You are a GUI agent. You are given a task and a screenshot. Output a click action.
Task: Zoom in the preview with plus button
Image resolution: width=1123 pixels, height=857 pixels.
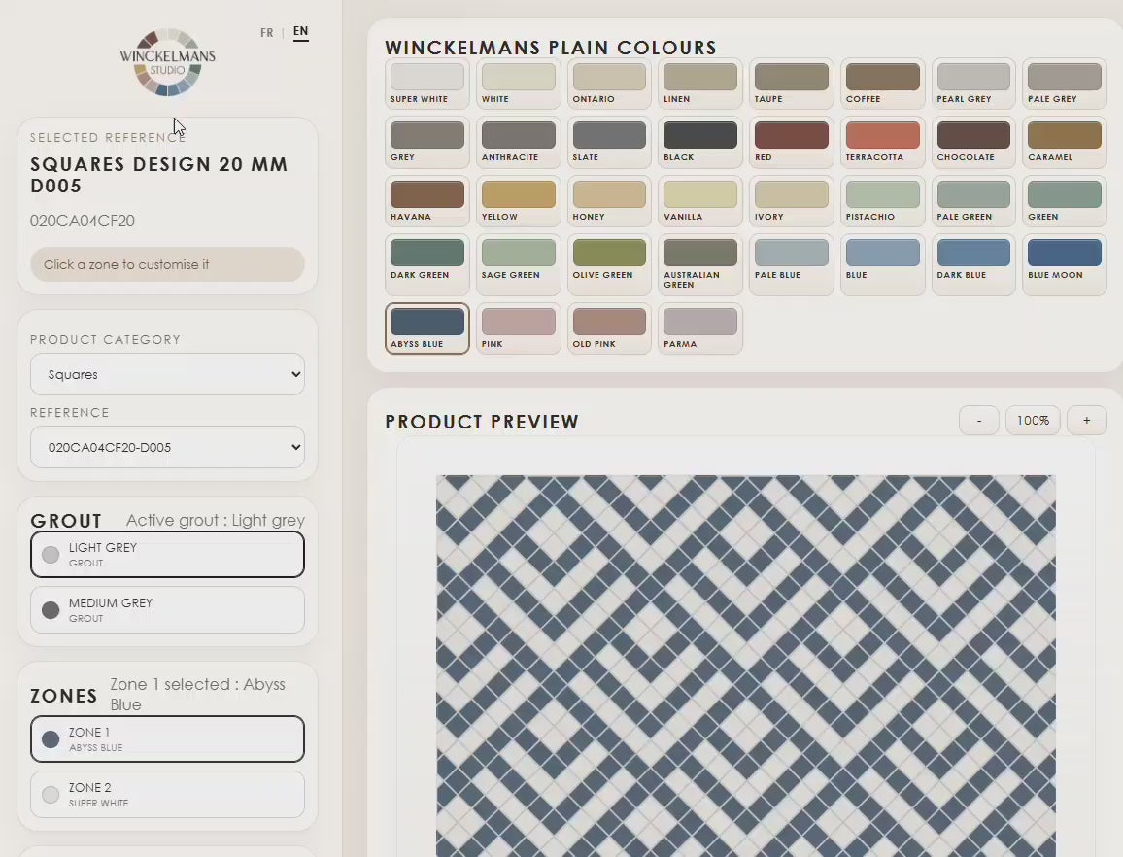coord(1086,421)
